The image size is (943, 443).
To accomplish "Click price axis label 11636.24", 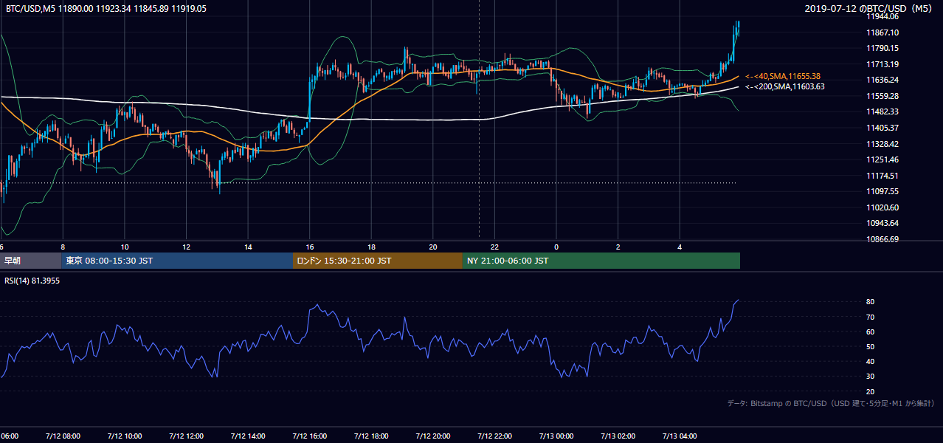I will coord(882,80).
